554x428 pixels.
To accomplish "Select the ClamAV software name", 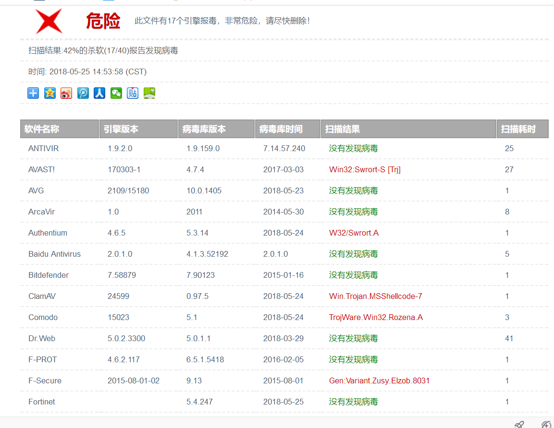I will (42, 297).
